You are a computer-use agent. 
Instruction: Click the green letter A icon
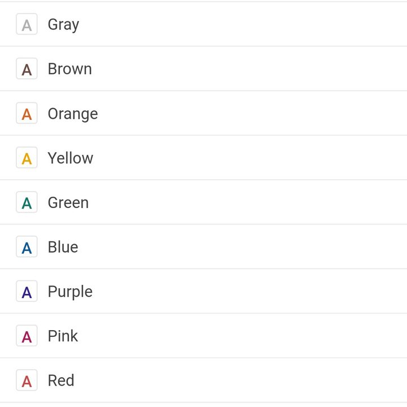point(27,202)
